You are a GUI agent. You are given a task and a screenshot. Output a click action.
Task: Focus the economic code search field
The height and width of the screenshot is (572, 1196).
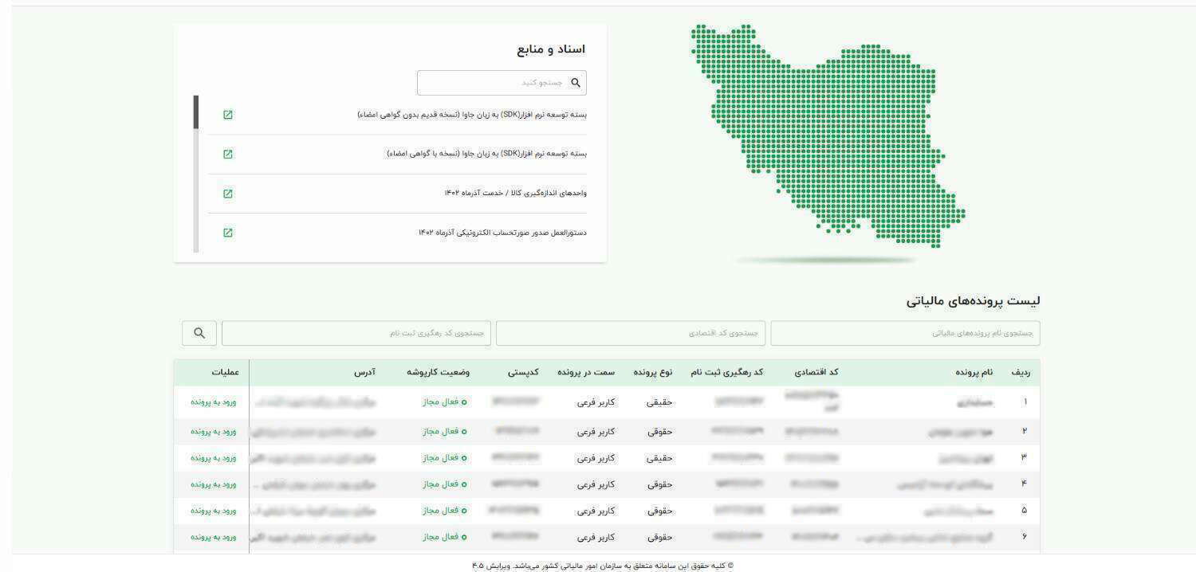631,333
